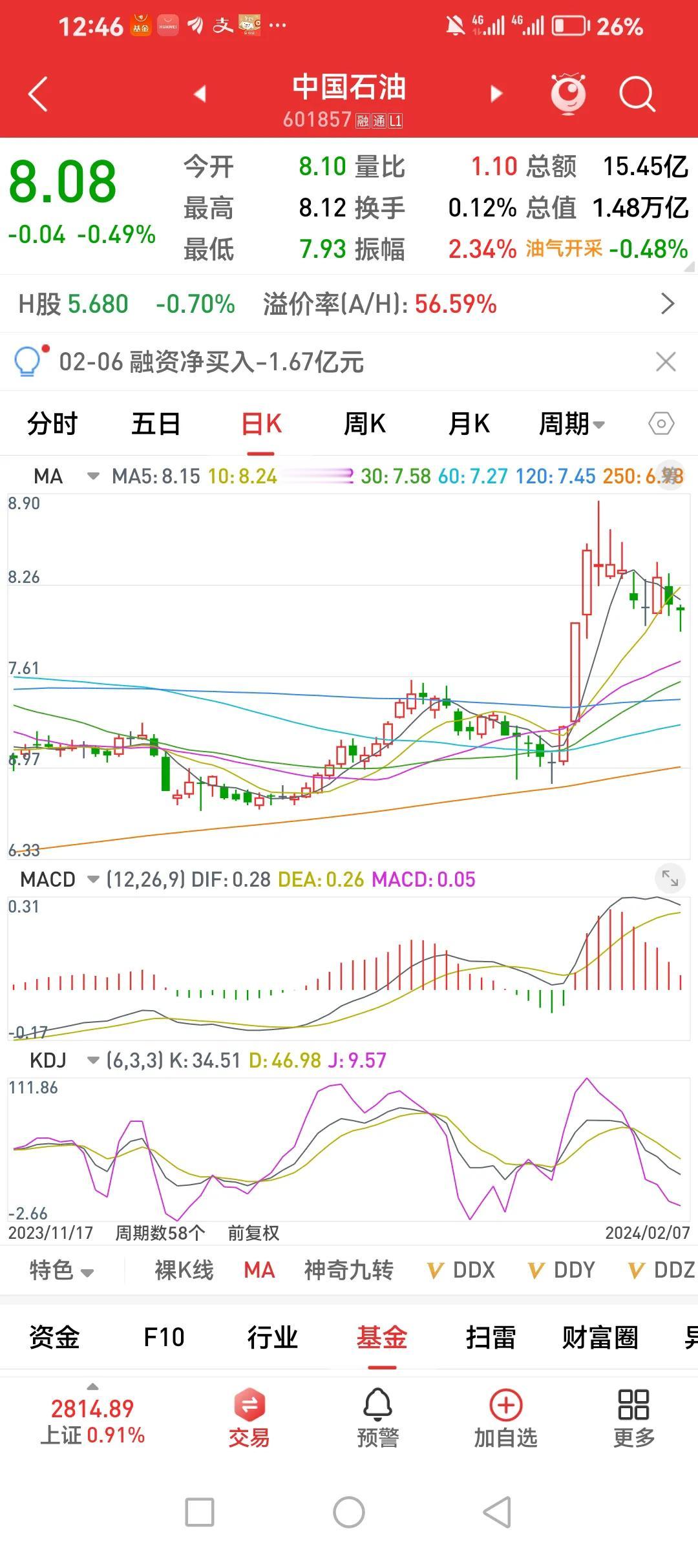The height and width of the screenshot is (1551, 698).
Task: Tap the 250 moving average label
Action: (644, 476)
